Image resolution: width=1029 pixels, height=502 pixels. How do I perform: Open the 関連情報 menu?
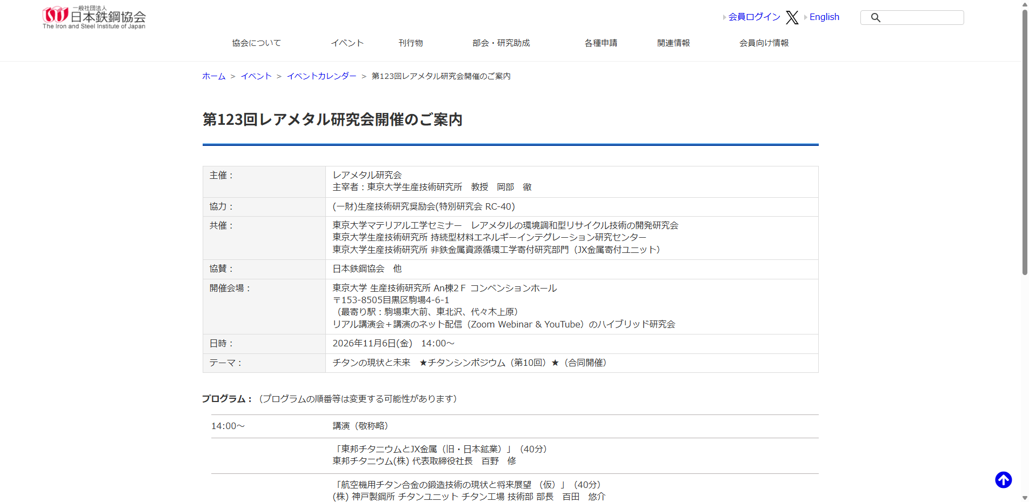[673, 43]
